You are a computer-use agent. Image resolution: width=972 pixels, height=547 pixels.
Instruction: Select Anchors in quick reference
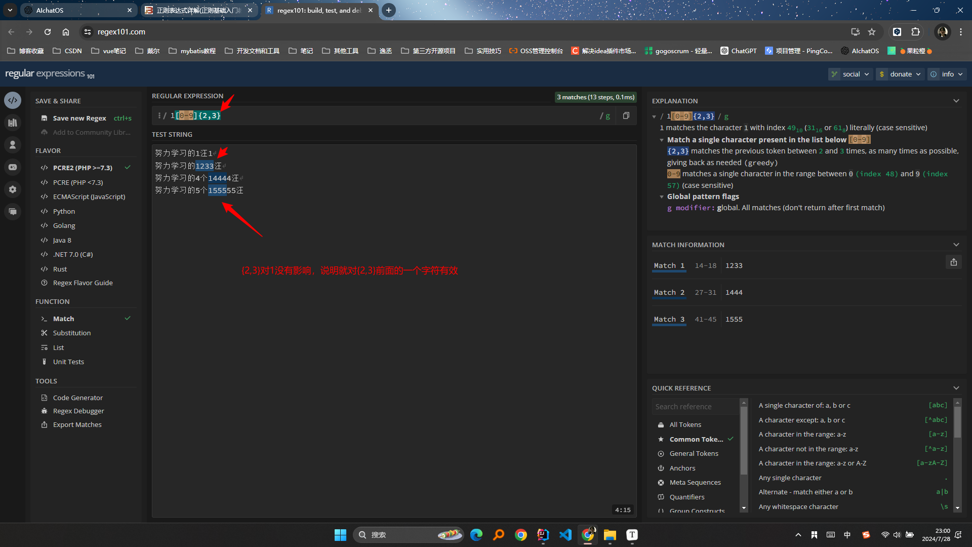pos(682,468)
